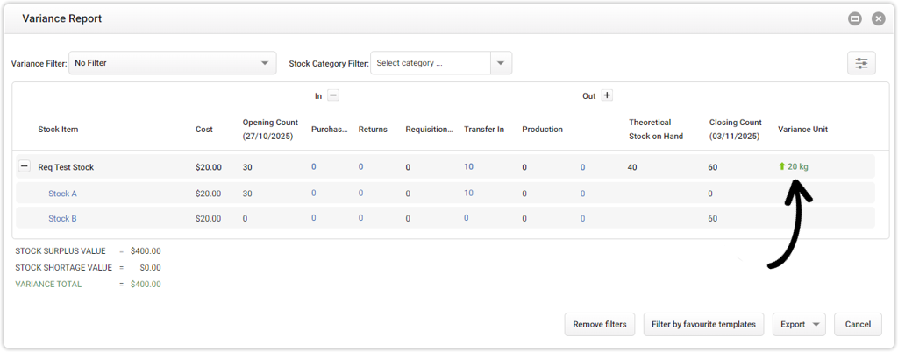898x352 pixels.
Task: Collapse the In column group
Action: coord(333,96)
